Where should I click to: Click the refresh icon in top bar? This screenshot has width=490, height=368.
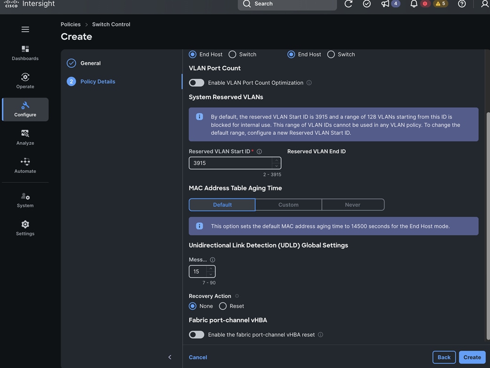[348, 4]
